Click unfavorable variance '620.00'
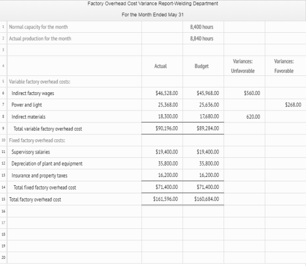306x266 pixels. point(254,117)
